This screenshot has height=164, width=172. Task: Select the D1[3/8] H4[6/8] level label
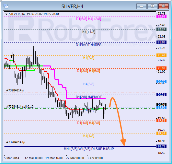tap(88, 71)
